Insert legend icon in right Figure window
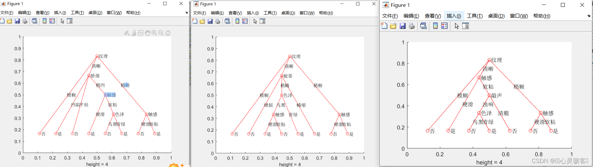Viewport: 593px width, 167px height. [x=445, y=26]
